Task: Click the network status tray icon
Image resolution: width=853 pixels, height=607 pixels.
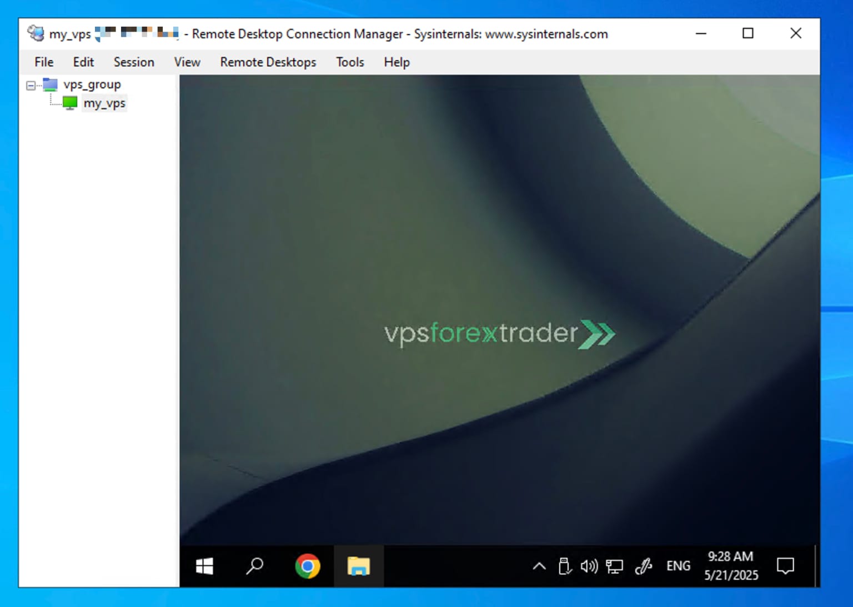Action: coord(614,566)
